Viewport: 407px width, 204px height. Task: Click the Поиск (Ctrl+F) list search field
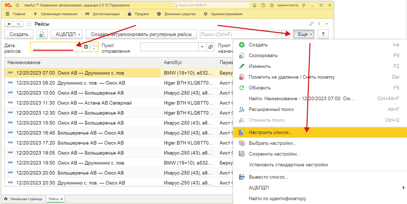pos(241,34)
